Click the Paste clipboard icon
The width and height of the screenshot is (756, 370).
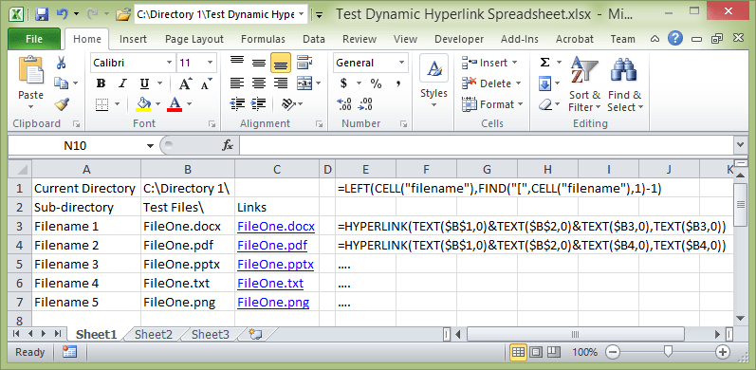(31, 69)
